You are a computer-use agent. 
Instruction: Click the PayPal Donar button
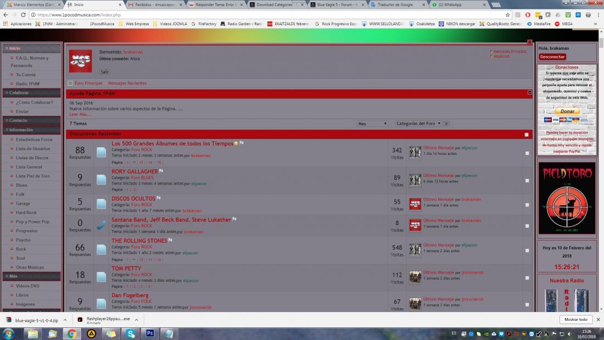[567, 112]
